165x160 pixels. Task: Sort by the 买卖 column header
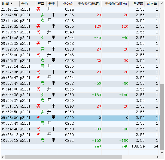[x=41, y=4]
